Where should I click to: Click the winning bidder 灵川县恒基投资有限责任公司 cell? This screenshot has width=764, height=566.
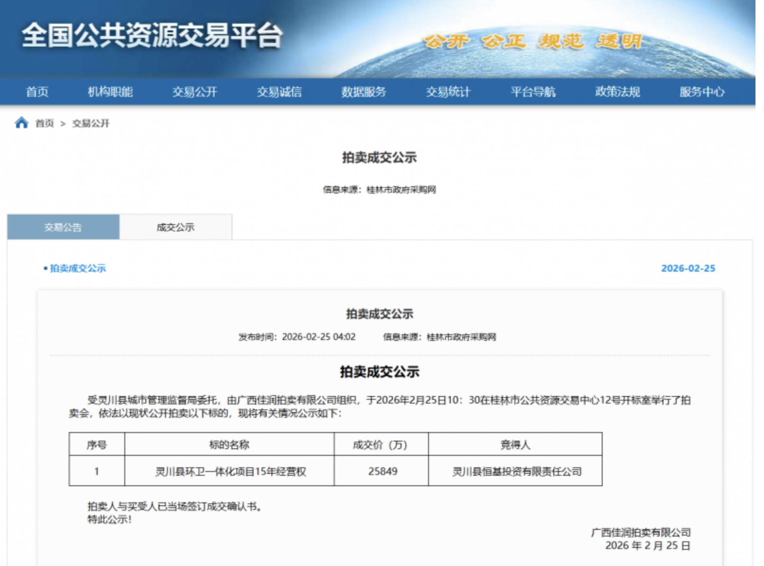point(516,472)
